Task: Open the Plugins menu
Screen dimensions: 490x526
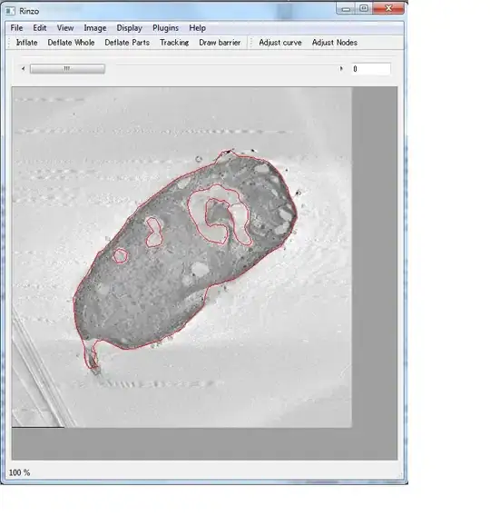Action: tap(165, 28)
